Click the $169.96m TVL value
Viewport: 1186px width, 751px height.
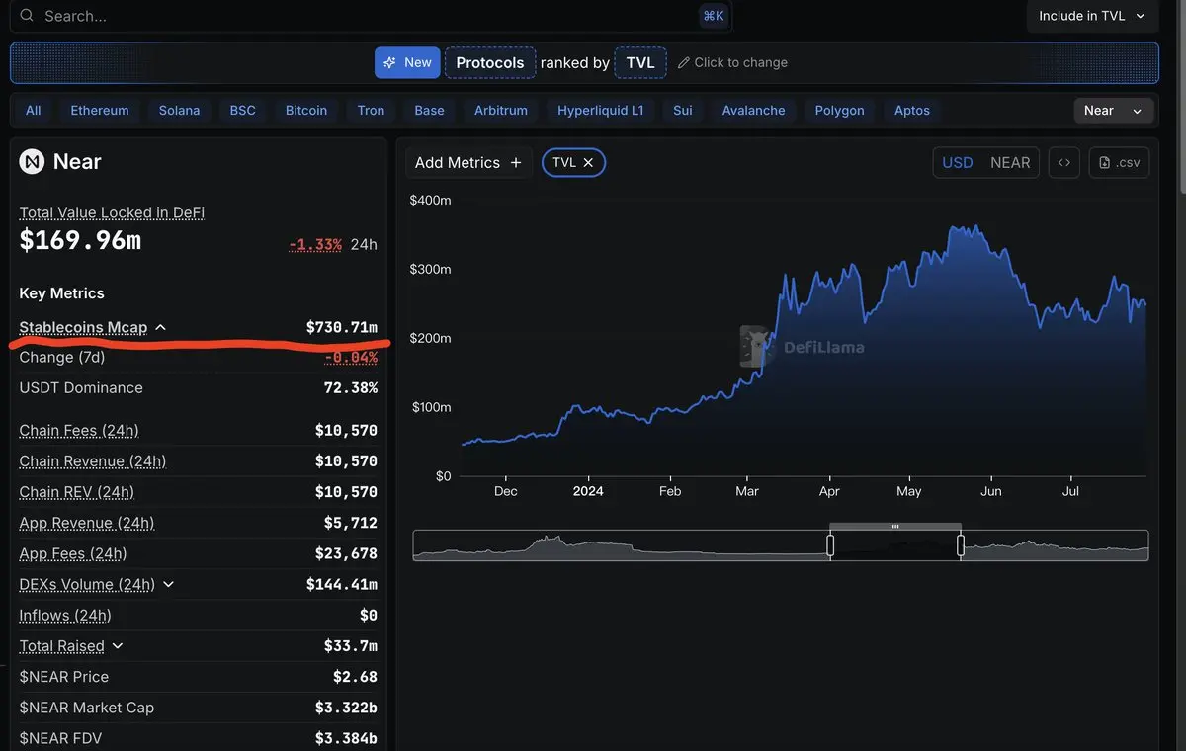80,240
